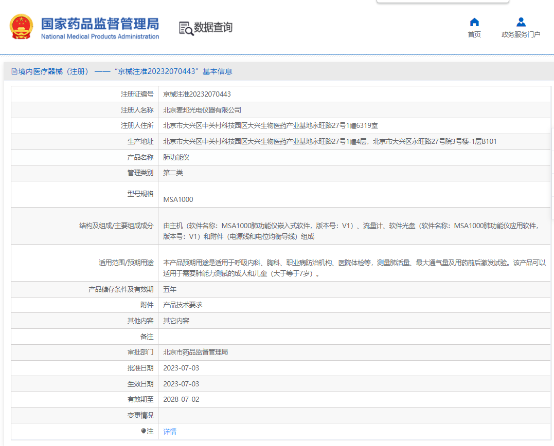Click the 批准日期 row label
Image resolution: width=554 pixels, height=446 pixels.
(x=140, y=368)
